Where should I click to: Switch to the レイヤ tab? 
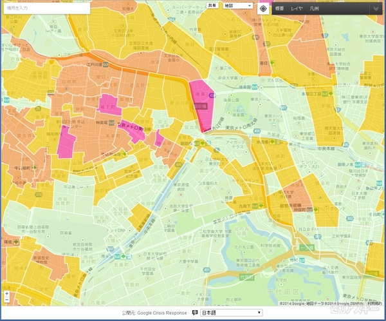click(x=297, y=8)
